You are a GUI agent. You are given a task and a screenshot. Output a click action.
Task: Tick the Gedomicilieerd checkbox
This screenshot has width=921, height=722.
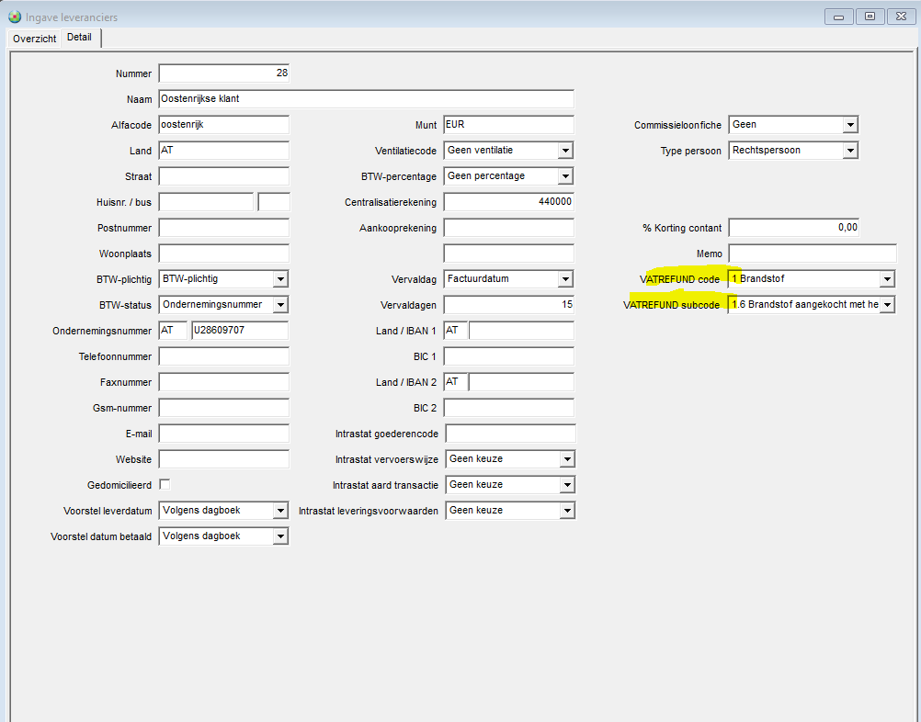point(165,485)
